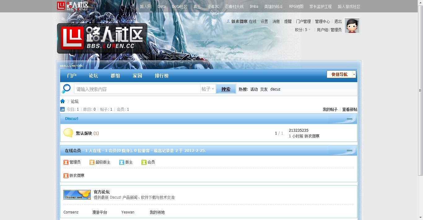Click the 版主 legend icon
The image size is (423, 220).
122,162
